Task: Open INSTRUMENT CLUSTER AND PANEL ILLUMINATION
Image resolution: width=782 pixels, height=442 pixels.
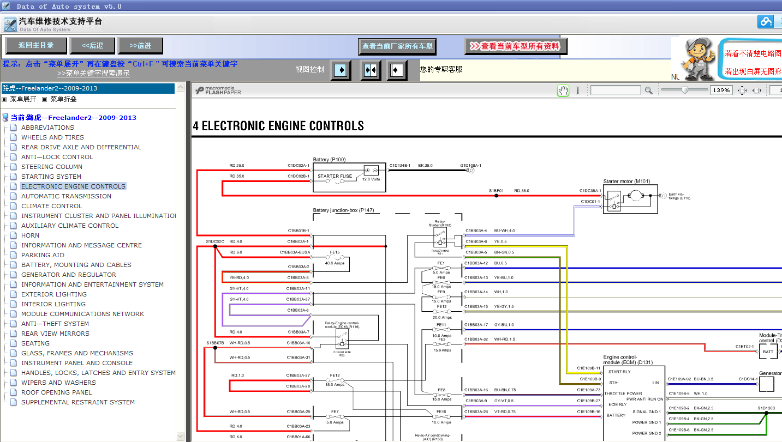Action: click(x=98, y=216)
